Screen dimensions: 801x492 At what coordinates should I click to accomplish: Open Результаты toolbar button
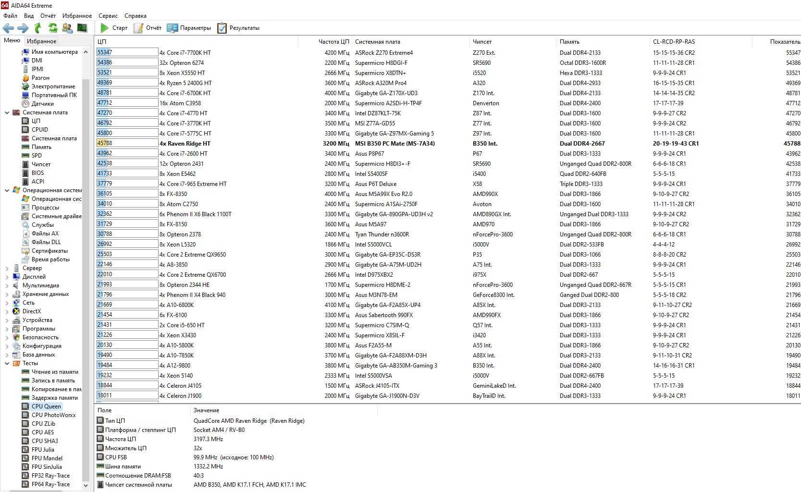pos(238,28)
